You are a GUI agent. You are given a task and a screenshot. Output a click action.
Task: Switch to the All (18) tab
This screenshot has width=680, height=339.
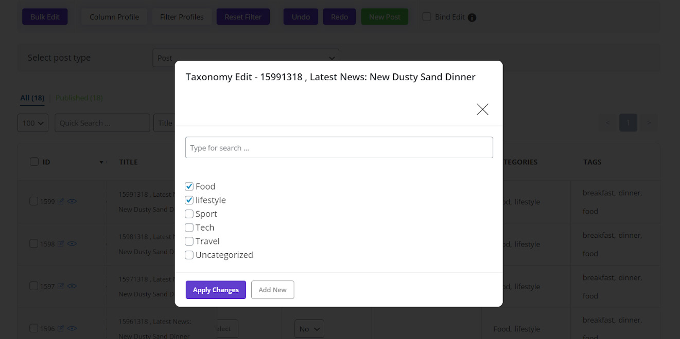coord(32,98)
